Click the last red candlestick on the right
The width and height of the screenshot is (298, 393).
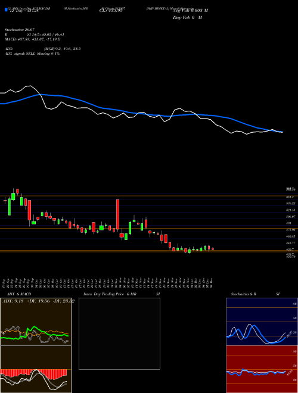click(213, 249)
